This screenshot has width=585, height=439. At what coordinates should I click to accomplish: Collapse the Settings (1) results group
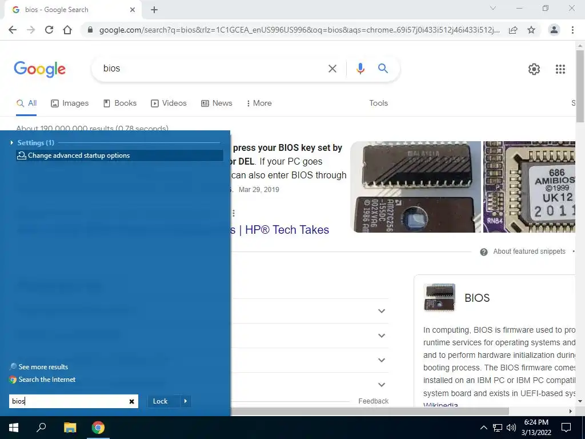pos(12,142)
